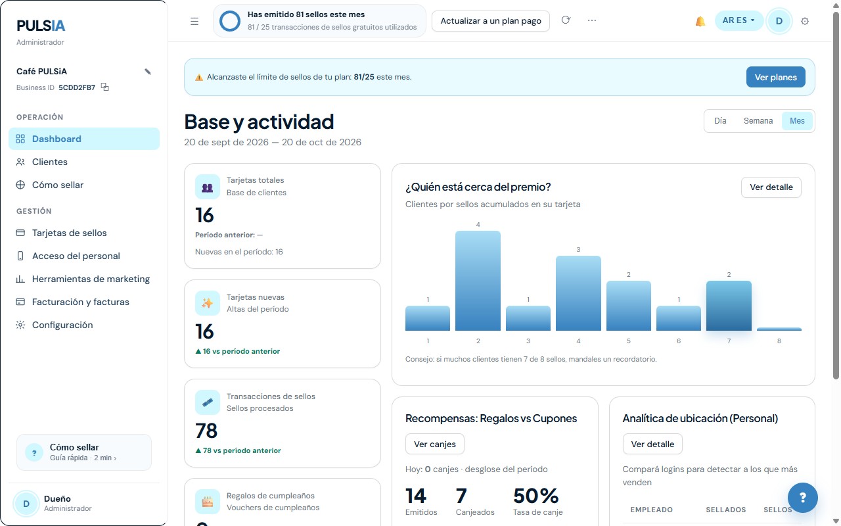
Task: Click the PULSIA logo
Action: coord(41,26)
